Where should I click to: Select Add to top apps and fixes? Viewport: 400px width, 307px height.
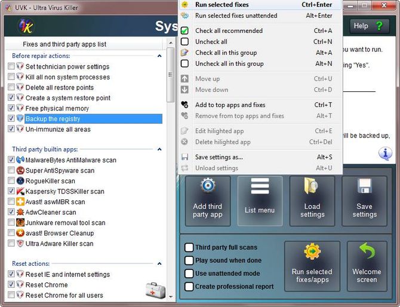[260, 105]
